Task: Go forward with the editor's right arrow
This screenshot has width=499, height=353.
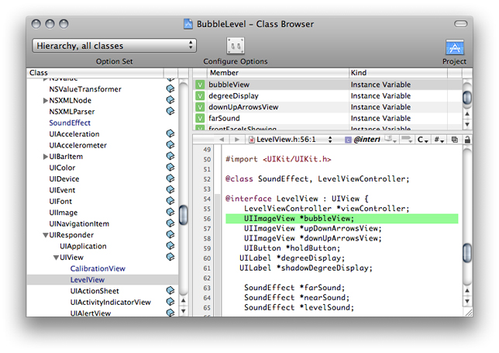Action: tap(236, 140)
